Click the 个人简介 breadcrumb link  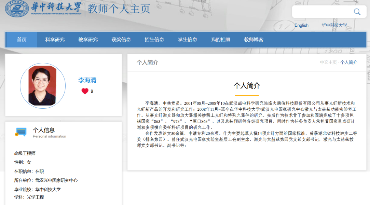click(349, 62)
